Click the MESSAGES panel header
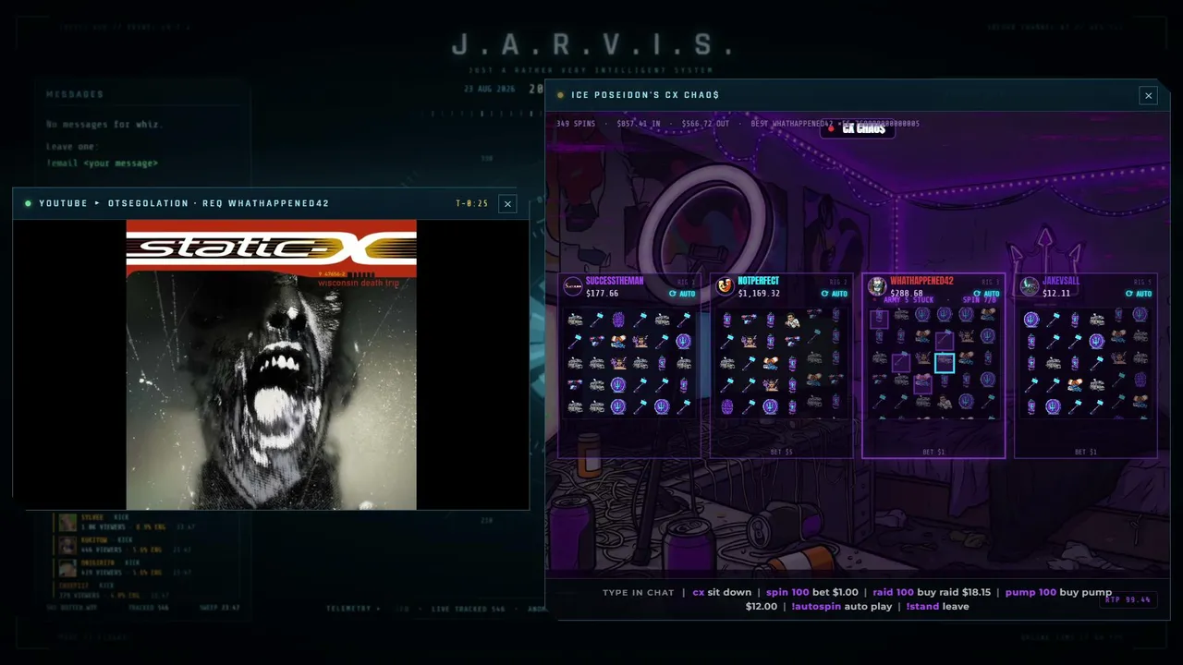The image size is (1183, 665). 75,94
